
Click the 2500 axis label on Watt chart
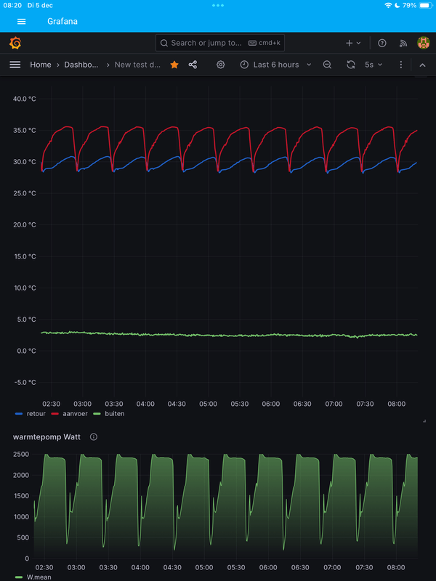tap(21, 454)
